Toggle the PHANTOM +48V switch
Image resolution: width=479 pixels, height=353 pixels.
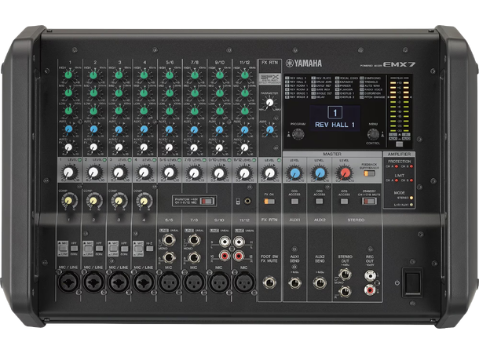(x=208, y=201)
